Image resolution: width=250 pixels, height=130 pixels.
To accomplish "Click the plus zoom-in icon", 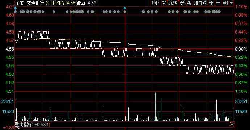I will pyautogui.click(x=211, y=3).
